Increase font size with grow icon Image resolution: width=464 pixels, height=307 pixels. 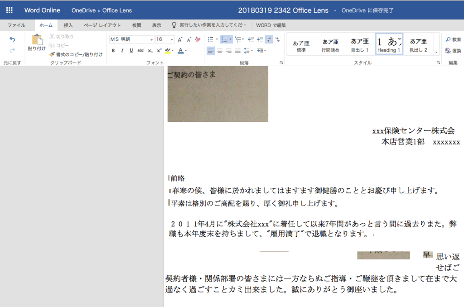pyautogui.click(x=180, y=39)
